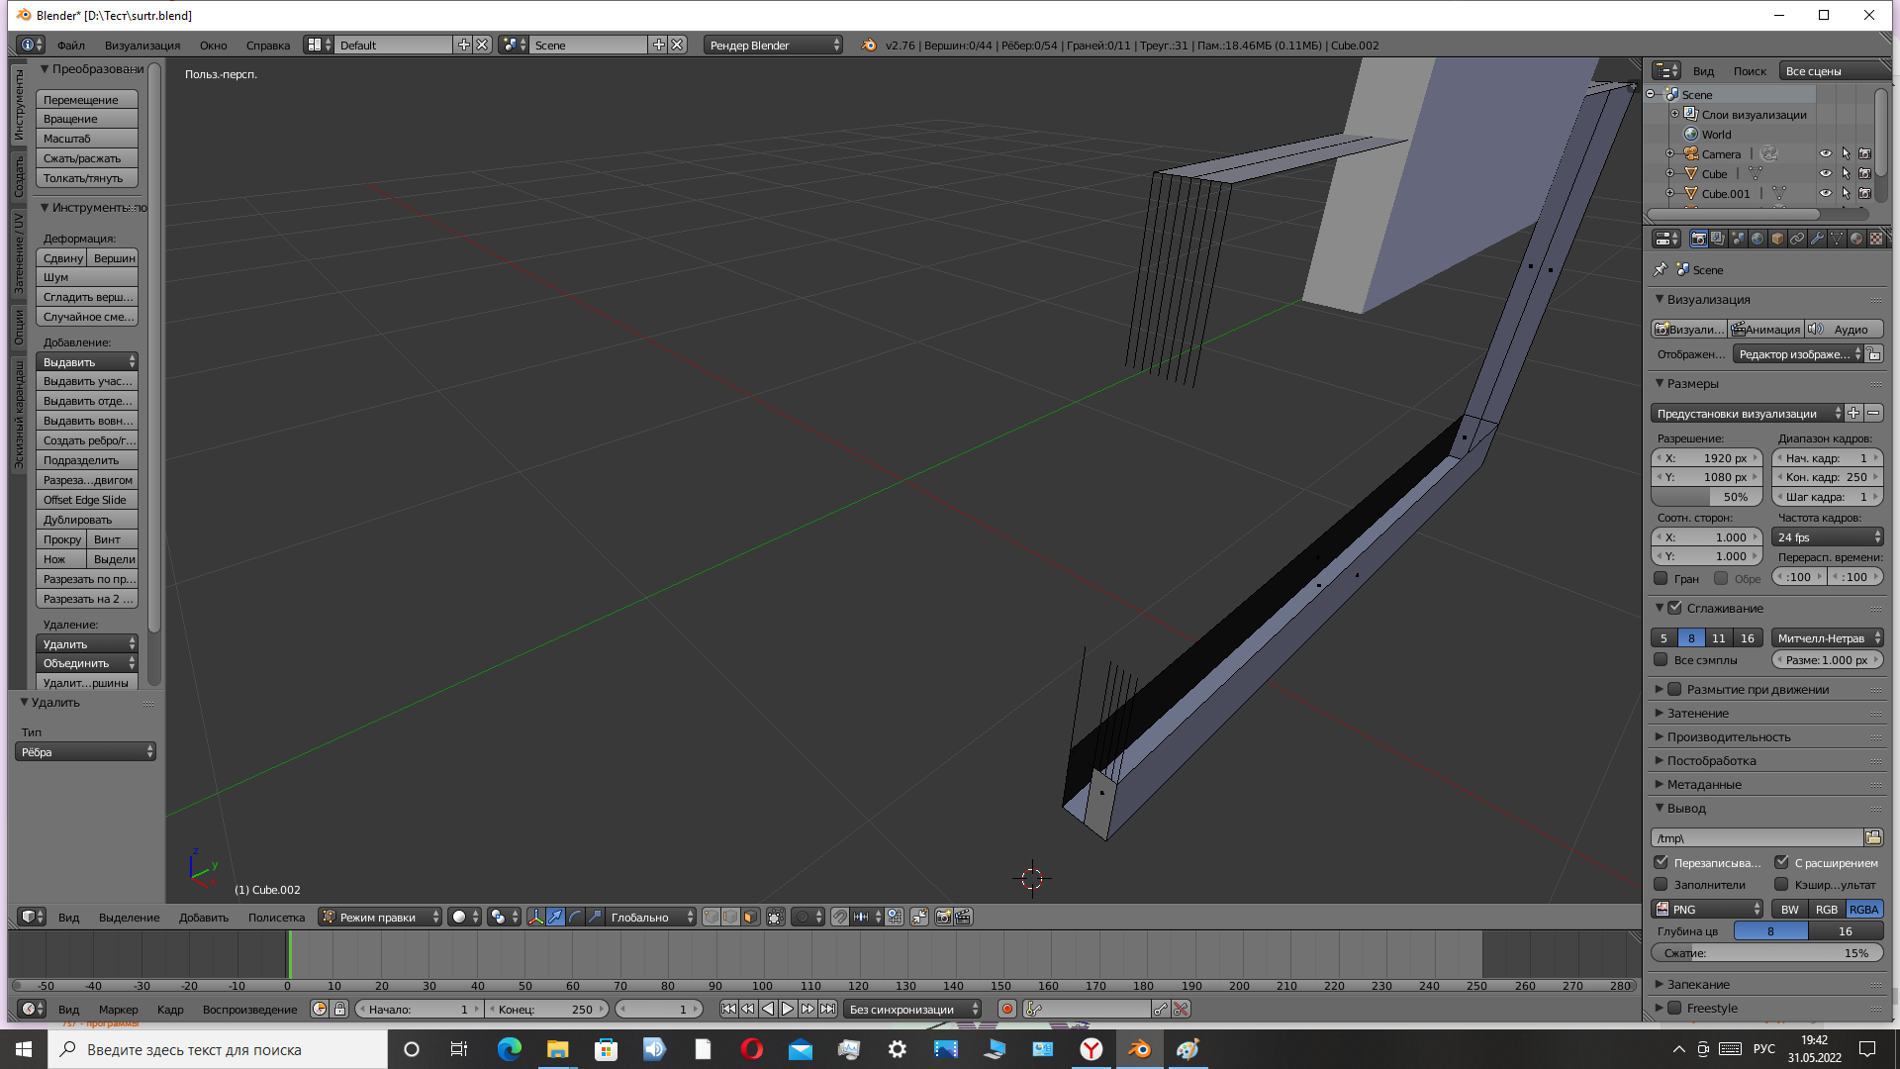1900x1069 pixels.
Task: Open the Полисетка menu in 3D header
Action: click(x=276, y=918)
